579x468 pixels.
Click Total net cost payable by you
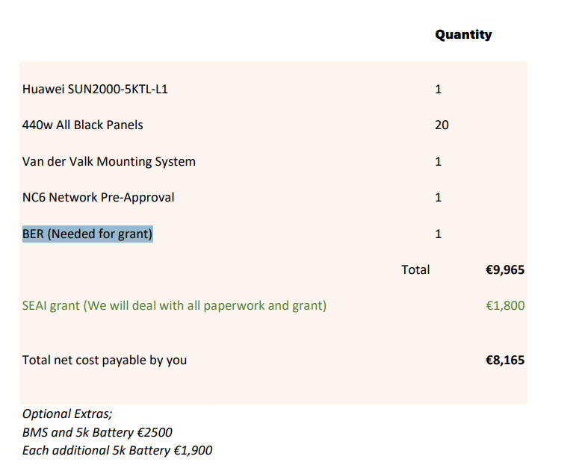click(x=105, y=360)
